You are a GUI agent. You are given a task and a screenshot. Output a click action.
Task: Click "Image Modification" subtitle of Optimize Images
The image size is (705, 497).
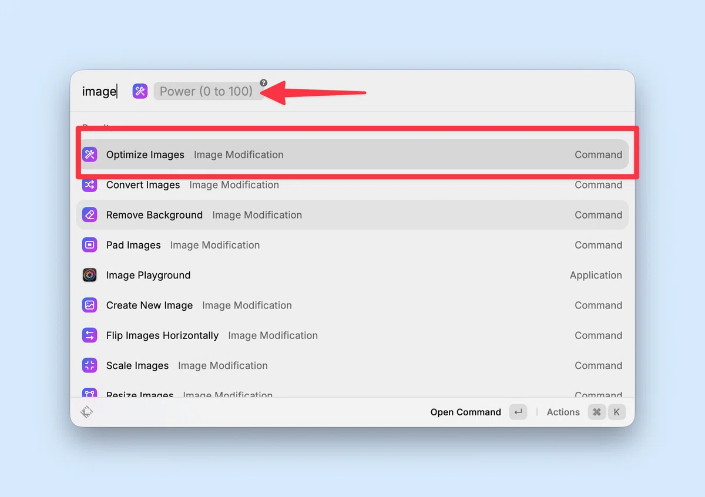coord(239,155)
